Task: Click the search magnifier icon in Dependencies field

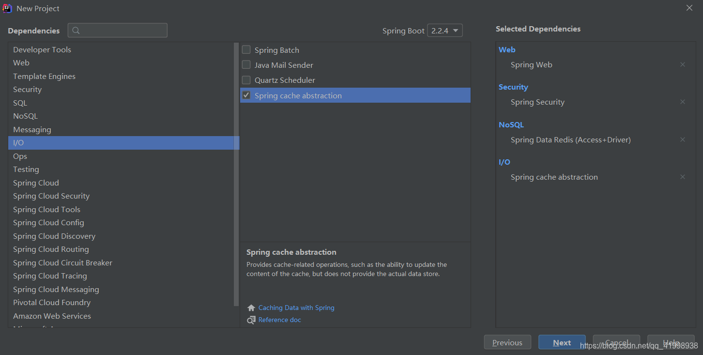Action: [x=76, y=31]
